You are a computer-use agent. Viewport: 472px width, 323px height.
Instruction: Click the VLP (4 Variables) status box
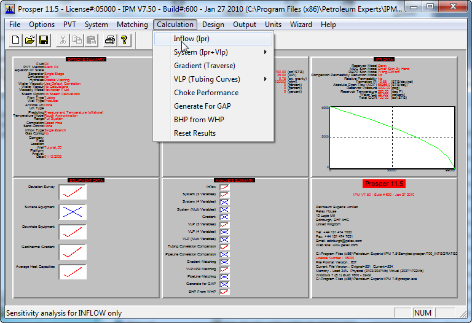point(224,232)
